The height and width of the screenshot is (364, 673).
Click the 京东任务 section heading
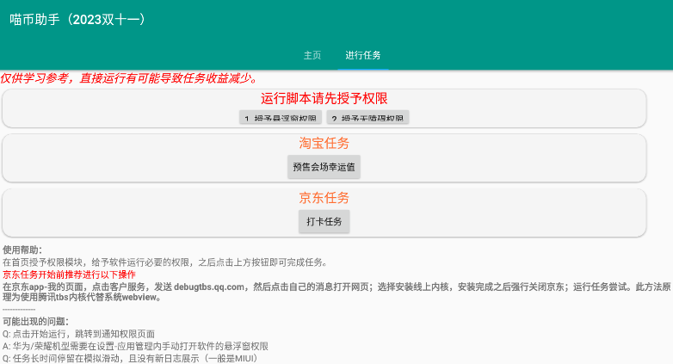pos(324,198)
